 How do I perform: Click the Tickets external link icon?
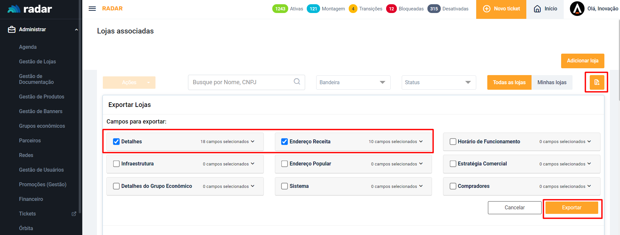pos(74,214)
